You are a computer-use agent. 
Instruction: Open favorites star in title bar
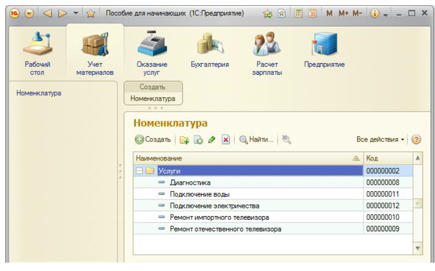(91, 13)
